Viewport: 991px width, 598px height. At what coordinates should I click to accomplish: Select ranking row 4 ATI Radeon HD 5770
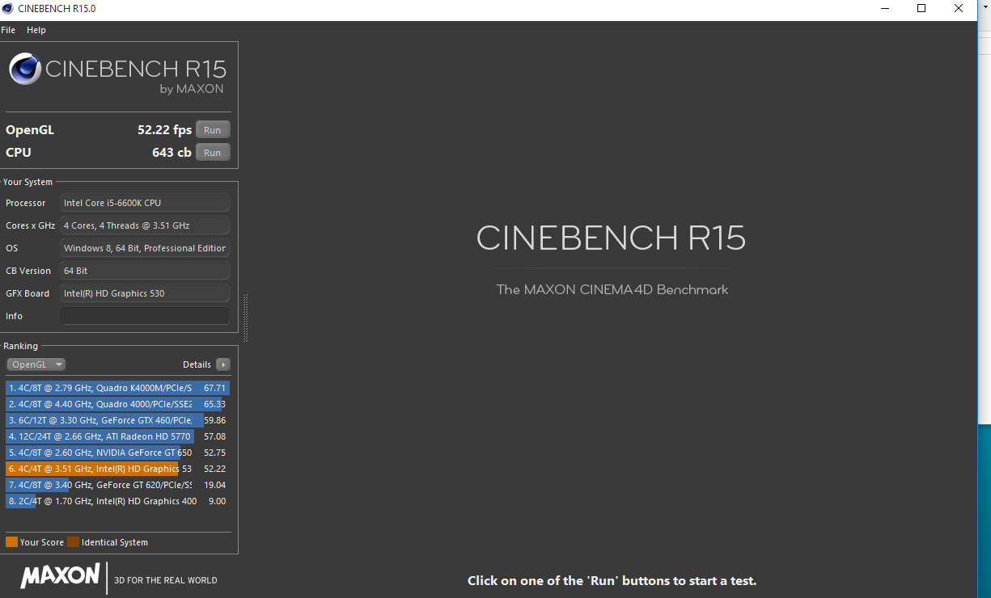tap(117, 436)
